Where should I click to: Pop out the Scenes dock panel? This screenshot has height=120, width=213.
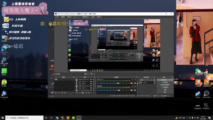(73, 77)
